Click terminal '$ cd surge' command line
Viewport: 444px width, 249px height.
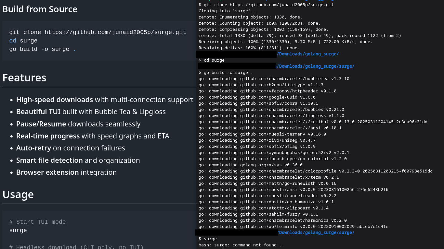pos(212,60)
